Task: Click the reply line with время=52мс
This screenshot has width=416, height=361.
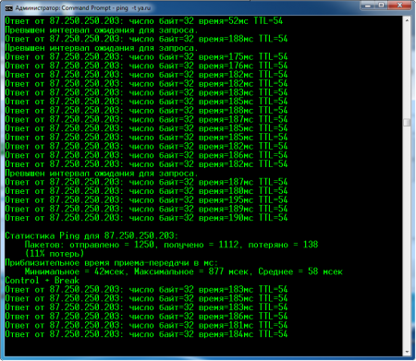Action: coord(143,21)
